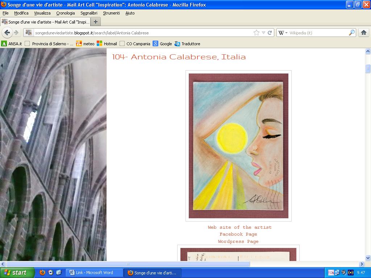Click the search magnifier icon
The height and width of the screenshot is (278, 371).
point(351,33)
